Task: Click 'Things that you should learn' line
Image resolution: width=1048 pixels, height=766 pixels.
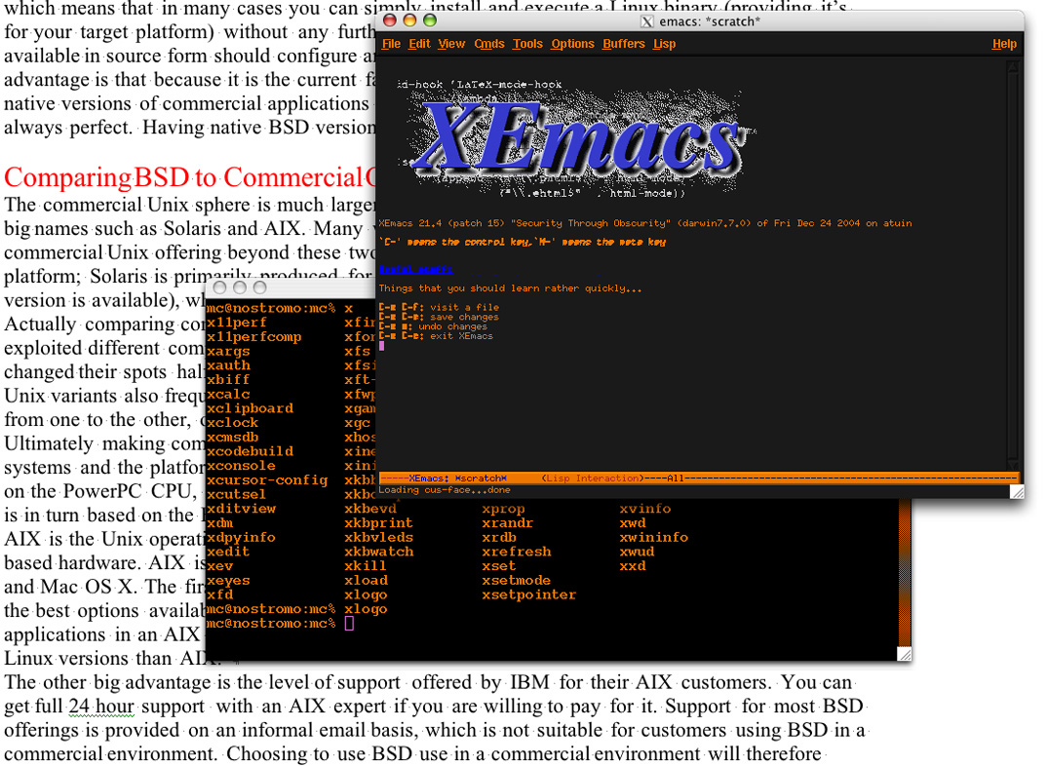Action: [x=510, y=288]
